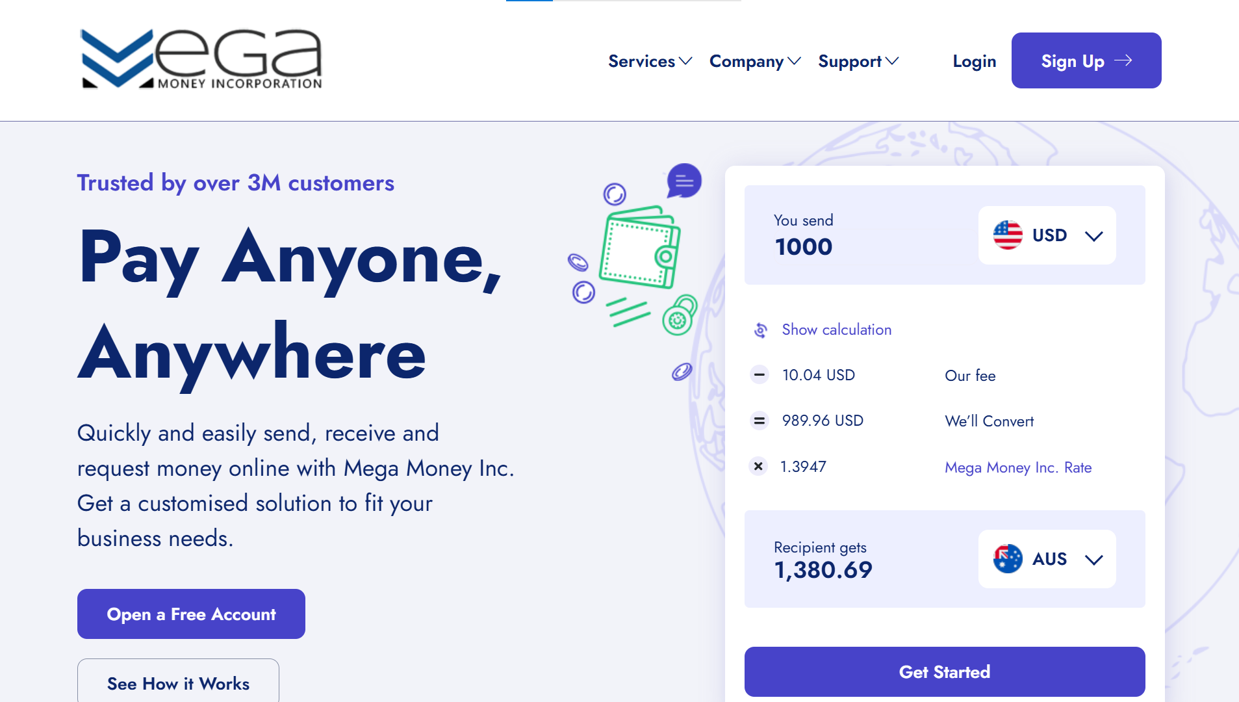
Task: Click the Login link
Action: point(974,61)
